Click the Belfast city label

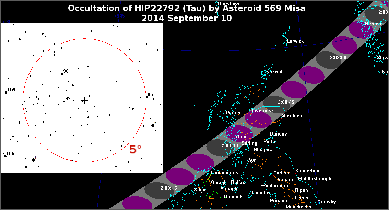click(239, 182)
